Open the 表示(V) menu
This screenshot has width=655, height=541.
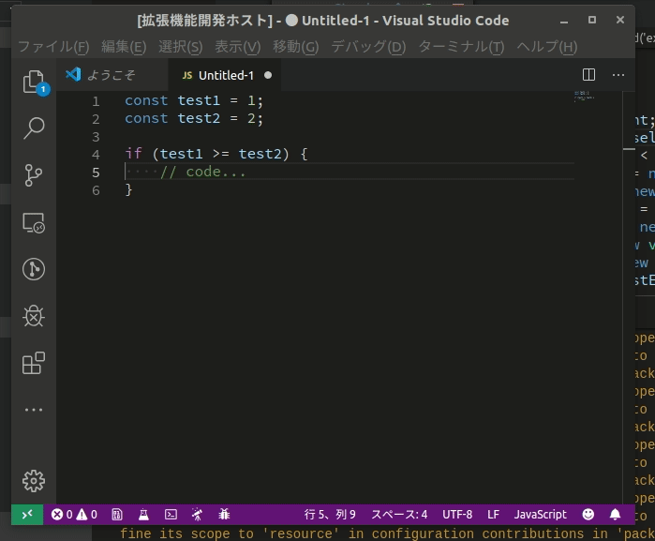point(238,46)
